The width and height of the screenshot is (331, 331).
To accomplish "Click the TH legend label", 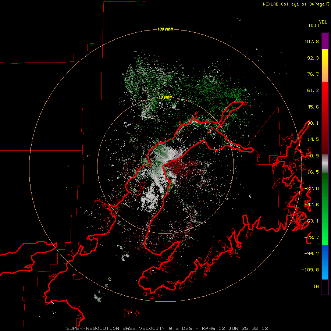I will [316, 286].
